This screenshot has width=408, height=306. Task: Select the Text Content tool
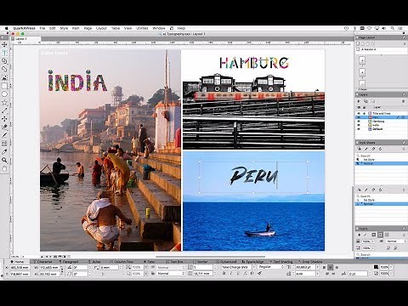pyautogui.click(x=4, y=53)
